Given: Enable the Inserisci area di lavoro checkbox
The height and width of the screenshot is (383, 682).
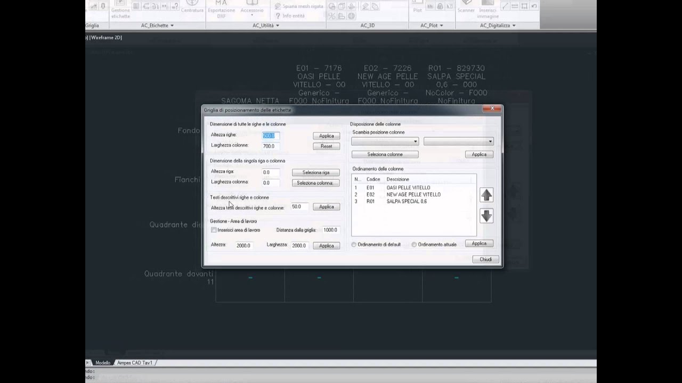Looking at the screenshot, I should [x=214, y=230].
